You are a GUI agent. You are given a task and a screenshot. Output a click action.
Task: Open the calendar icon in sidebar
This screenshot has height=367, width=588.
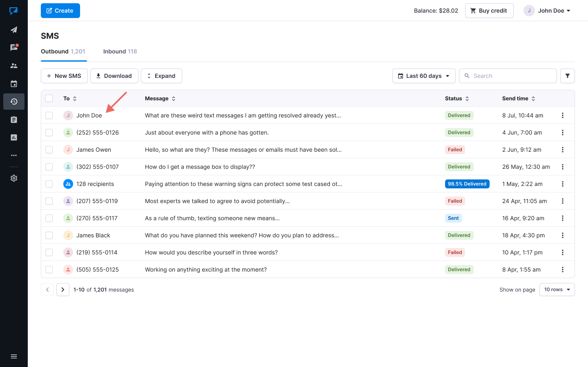pyautogui.click(x=14, y=84)
